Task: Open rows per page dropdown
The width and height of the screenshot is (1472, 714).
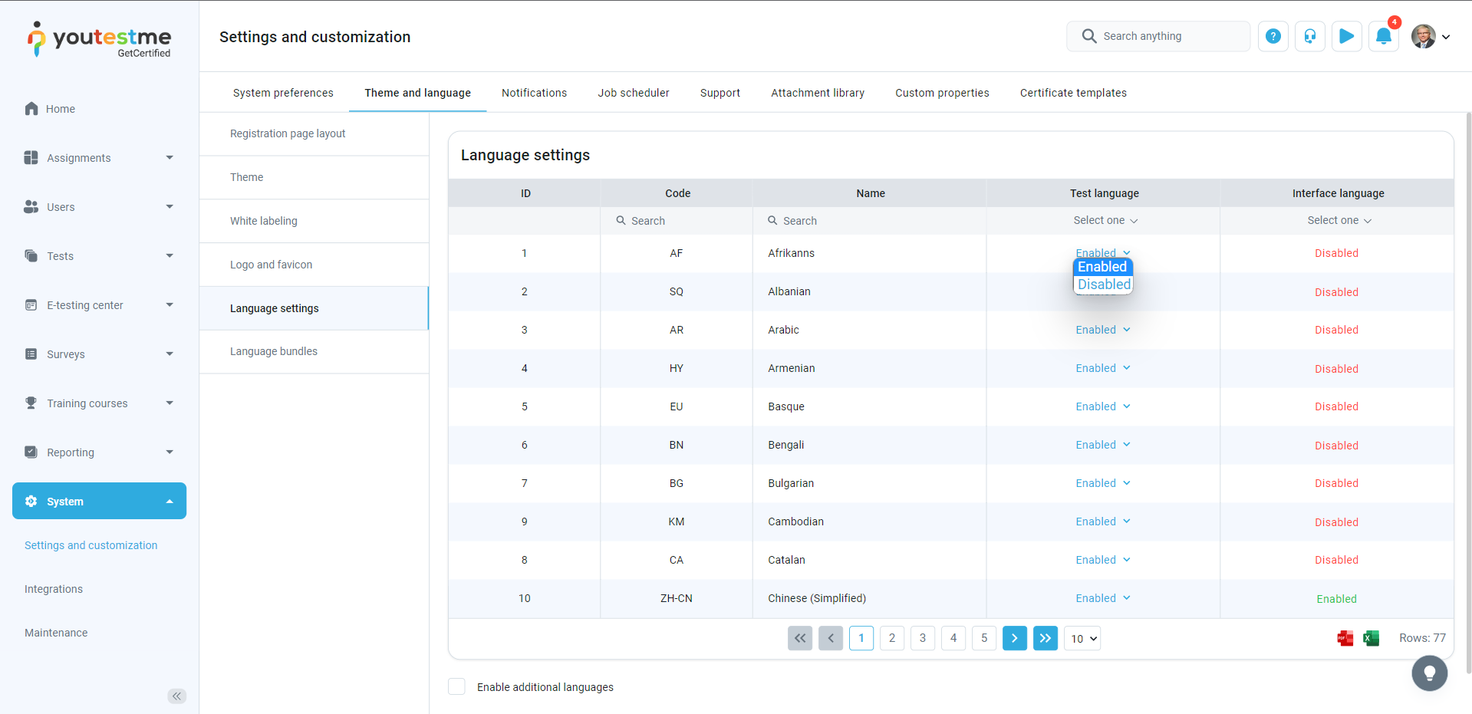Action: (x=1082, y=638)
